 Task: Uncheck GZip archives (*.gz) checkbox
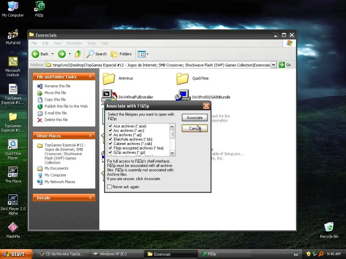[x=110, y=152]
